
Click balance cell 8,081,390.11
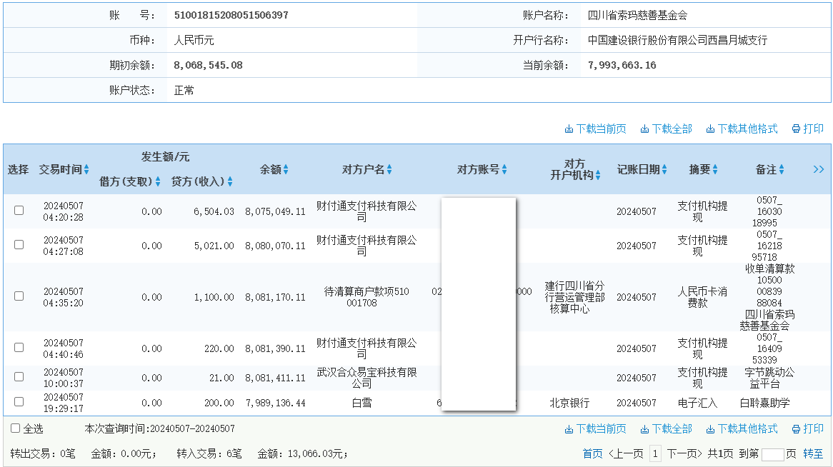click(x=275, y=349)
